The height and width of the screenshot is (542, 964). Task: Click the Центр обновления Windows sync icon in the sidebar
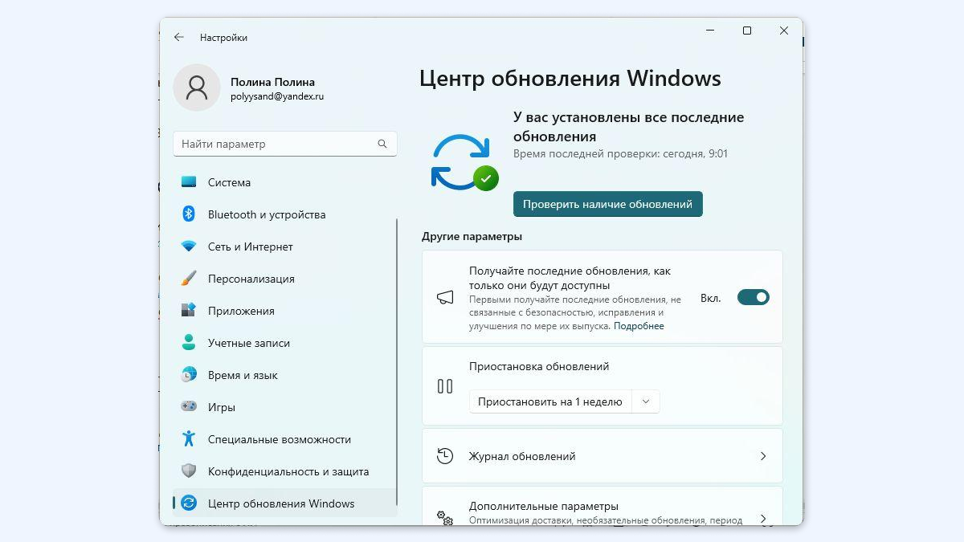point(189,503)
